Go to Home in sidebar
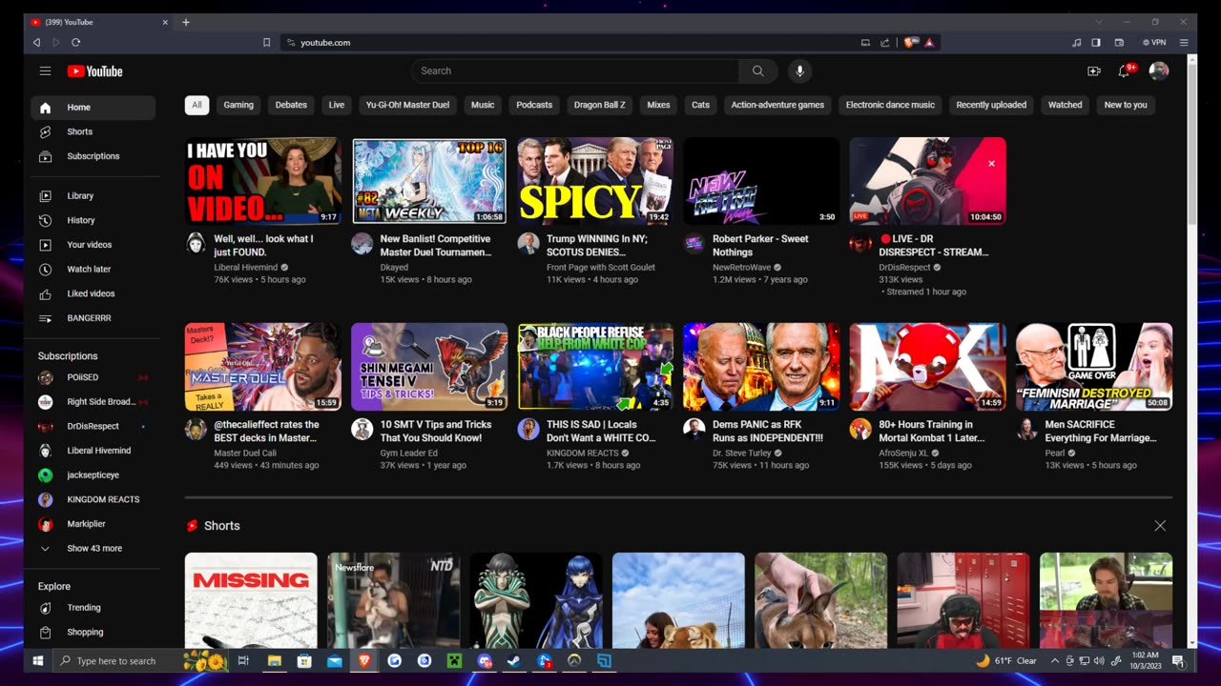1221x686 pixels. pyautogui.click(x=93, y=108)
